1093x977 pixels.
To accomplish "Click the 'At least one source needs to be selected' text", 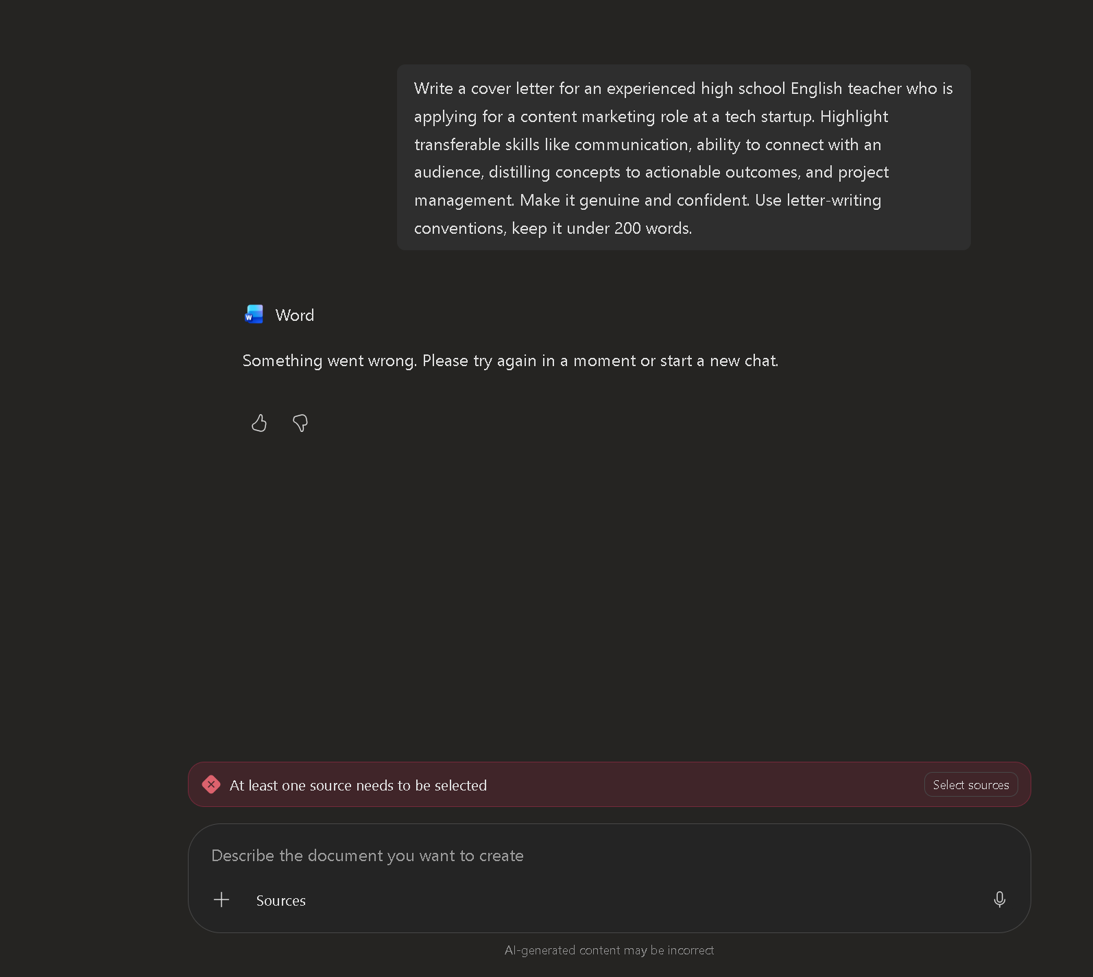I will click(x=358, y=785).
